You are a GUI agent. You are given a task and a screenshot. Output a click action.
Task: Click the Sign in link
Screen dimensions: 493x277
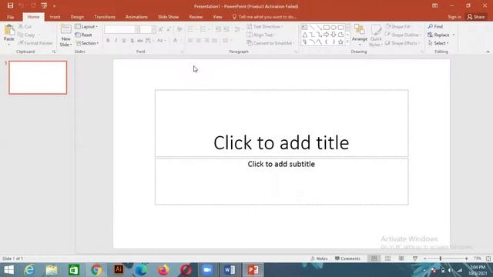point(454,17)
